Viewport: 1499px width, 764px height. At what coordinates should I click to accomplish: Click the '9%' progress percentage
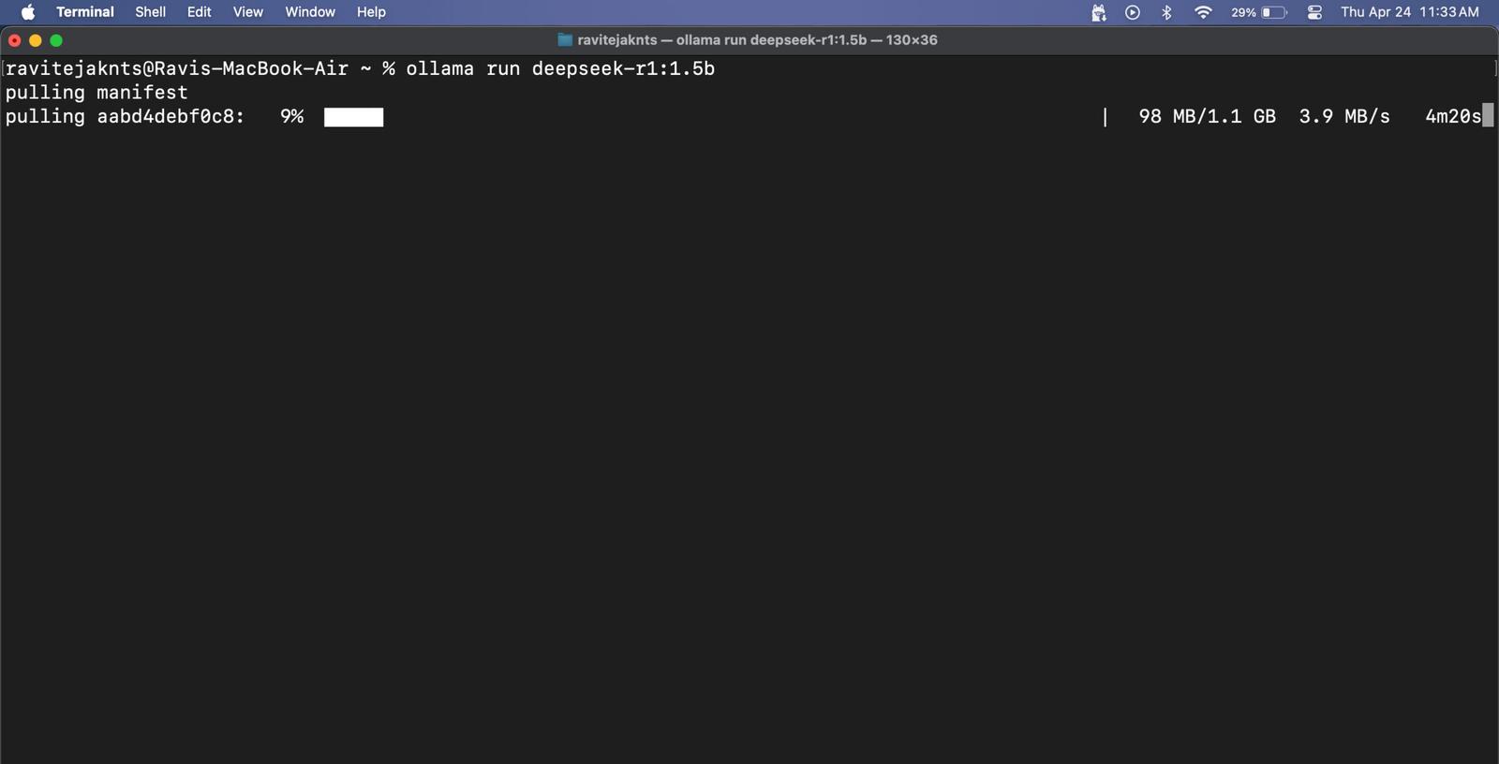[x=291, y=116]
